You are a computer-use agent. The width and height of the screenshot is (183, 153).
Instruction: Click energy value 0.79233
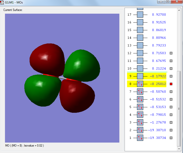159,45
